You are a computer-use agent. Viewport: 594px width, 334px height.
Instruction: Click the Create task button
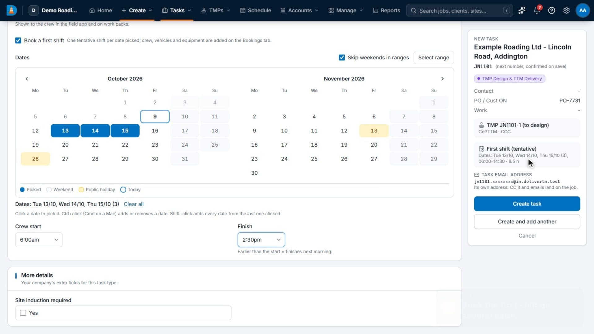click(527, 204)
